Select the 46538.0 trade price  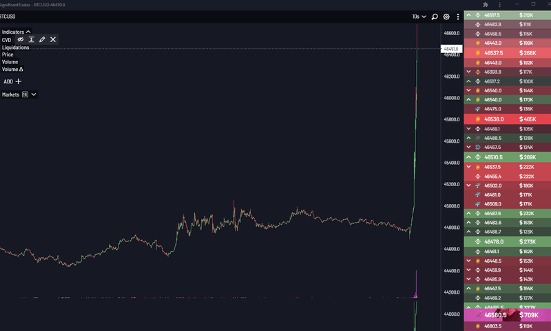click(494, 119)
